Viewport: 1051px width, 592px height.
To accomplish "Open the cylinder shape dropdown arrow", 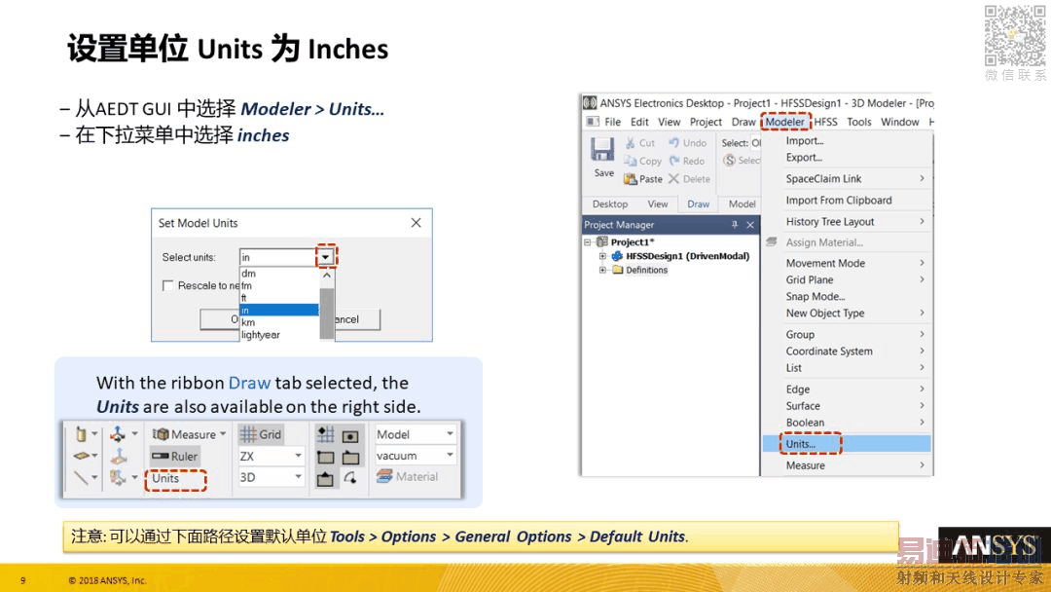I will coord(94,434).
